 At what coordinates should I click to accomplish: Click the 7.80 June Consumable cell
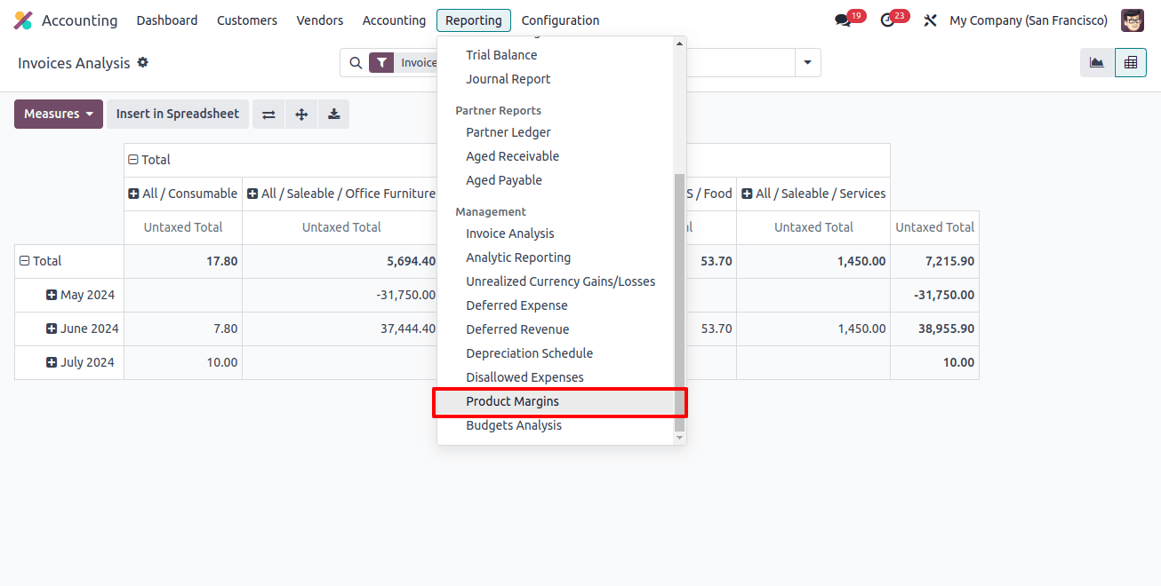[183, 329]
